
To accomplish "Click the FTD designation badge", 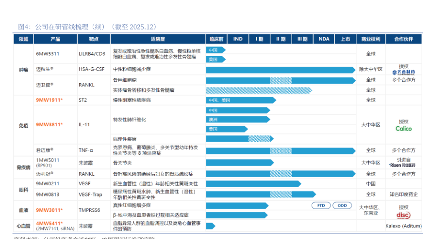I will (x=321, y=206).
